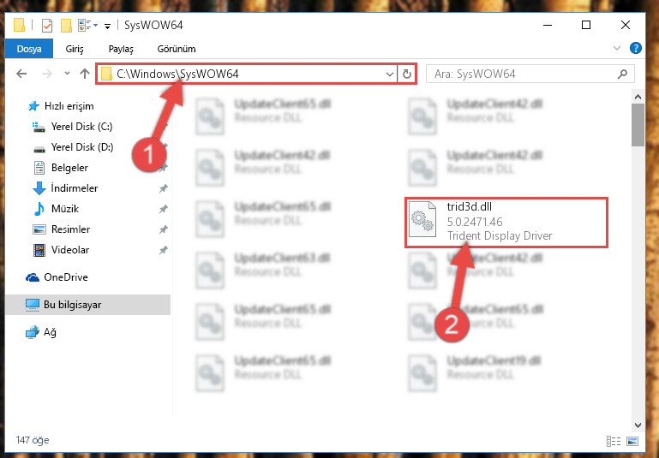Click the Properties quick access toolbar icon
This screenshot has height=458, width=659.
pos(47,26)
